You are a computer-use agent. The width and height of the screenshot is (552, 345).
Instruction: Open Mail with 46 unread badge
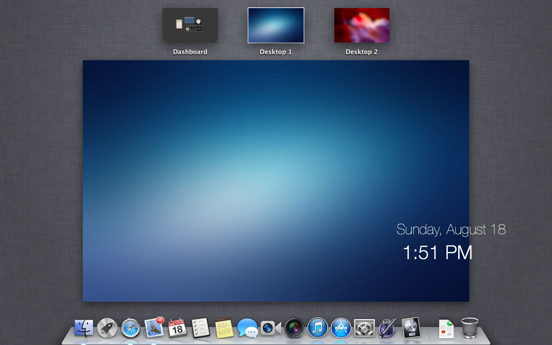coord(154,328)
